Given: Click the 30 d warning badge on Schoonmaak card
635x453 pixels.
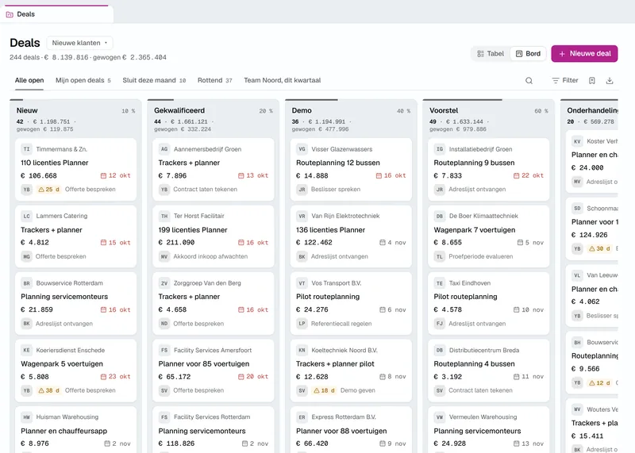Looking at the screenshot, I should pos(599,248).
